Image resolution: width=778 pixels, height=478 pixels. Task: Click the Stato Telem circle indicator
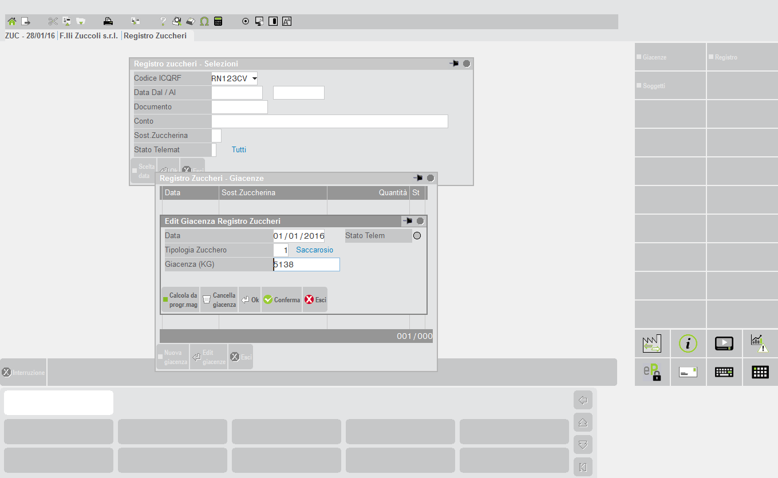coord(417,236)
